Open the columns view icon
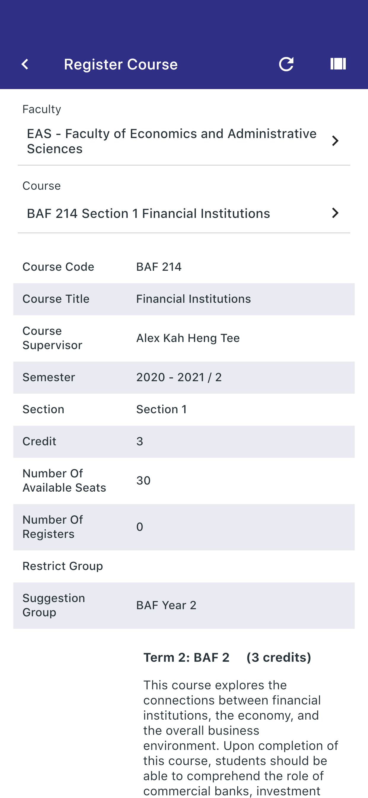 [x=338, y=64]
